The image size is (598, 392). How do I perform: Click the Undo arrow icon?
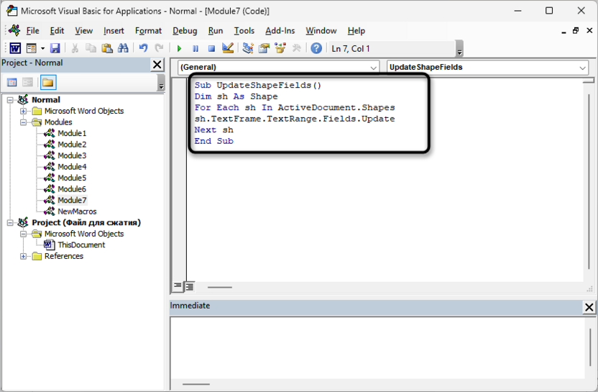tap(143, 48)
